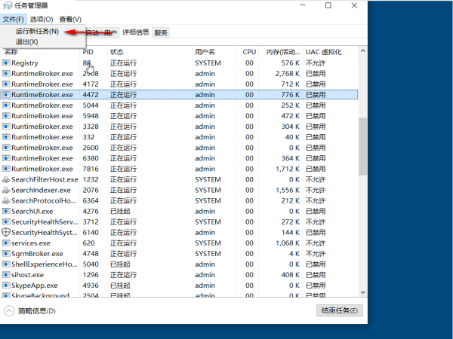Switch to the 服务 tab
This screenshot has height=339, width=453.
(161, 33)
